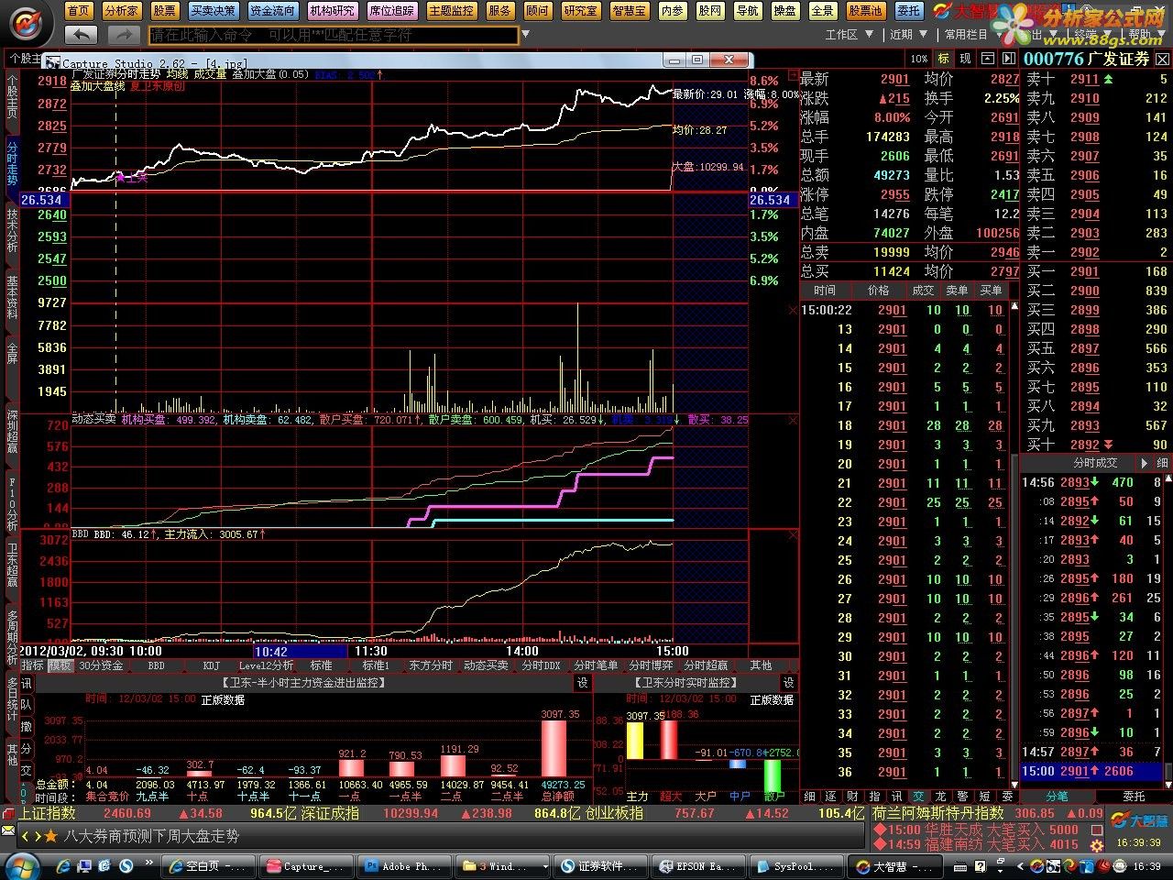Expand the 常用栏目 dropdown menu
The height and width of the screenshot is (880, 1173).
tap(973, 34)
